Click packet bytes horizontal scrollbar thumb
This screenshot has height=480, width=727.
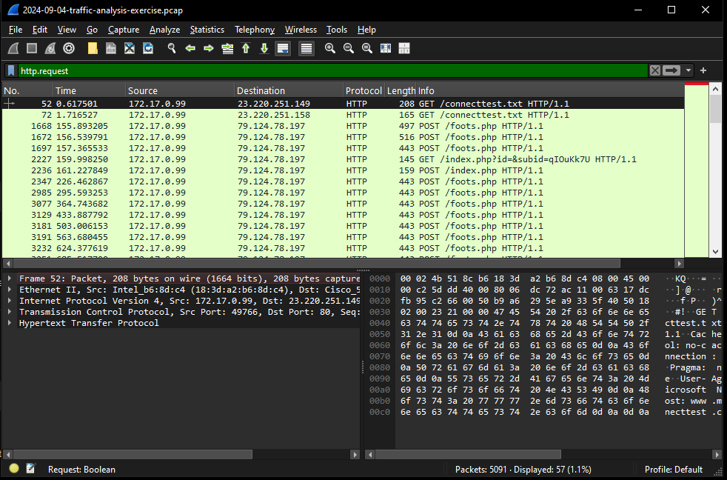[x=469, y=454]
